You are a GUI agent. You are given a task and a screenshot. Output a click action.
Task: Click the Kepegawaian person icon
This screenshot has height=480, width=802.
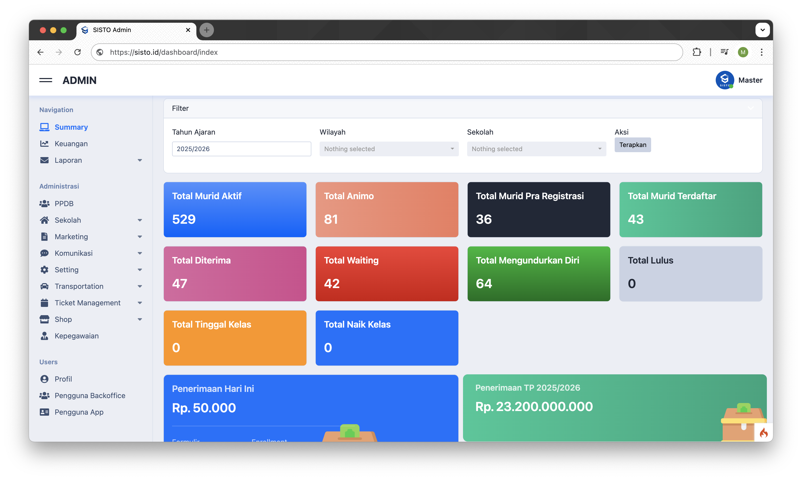tap(44, 336)
